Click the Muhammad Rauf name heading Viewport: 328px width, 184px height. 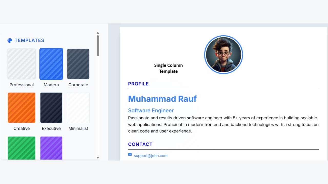[162, 99]
